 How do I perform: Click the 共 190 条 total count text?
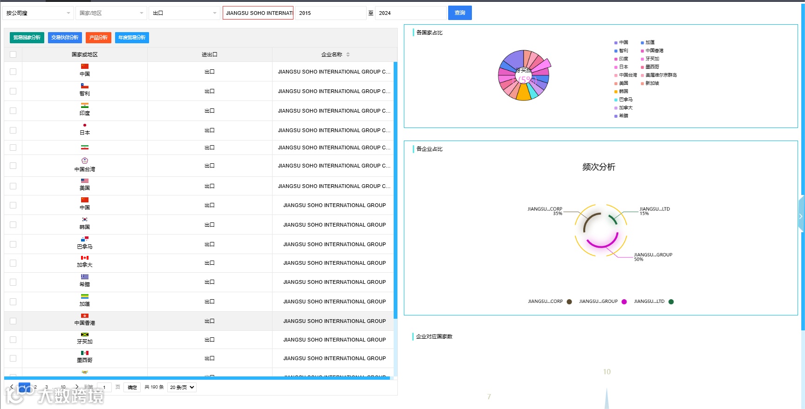coord(154,387)
